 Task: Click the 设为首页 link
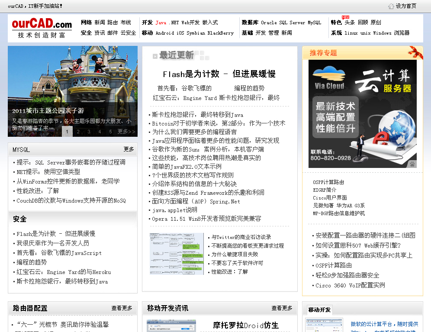pos(406,6)
